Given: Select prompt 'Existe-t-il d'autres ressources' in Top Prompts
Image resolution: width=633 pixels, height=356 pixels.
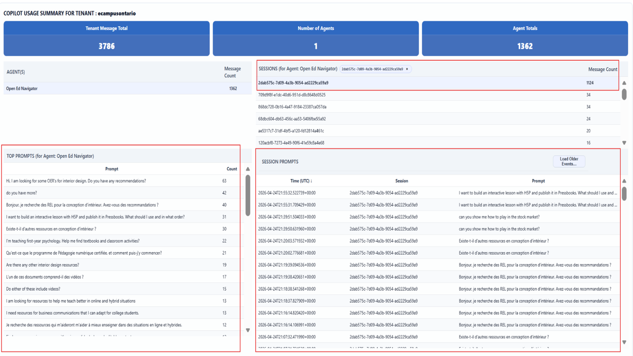Looking at the screenshot, I should click(x=124, y=229).
